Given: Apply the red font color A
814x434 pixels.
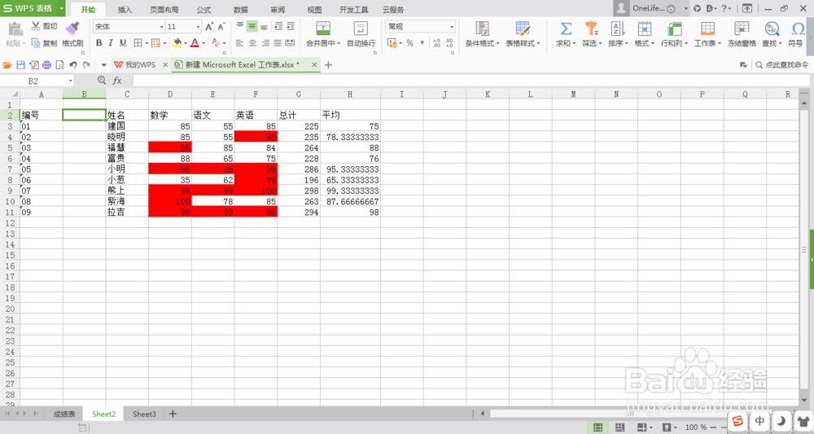Looking at the screenshot, I should [x=195, y=43].
